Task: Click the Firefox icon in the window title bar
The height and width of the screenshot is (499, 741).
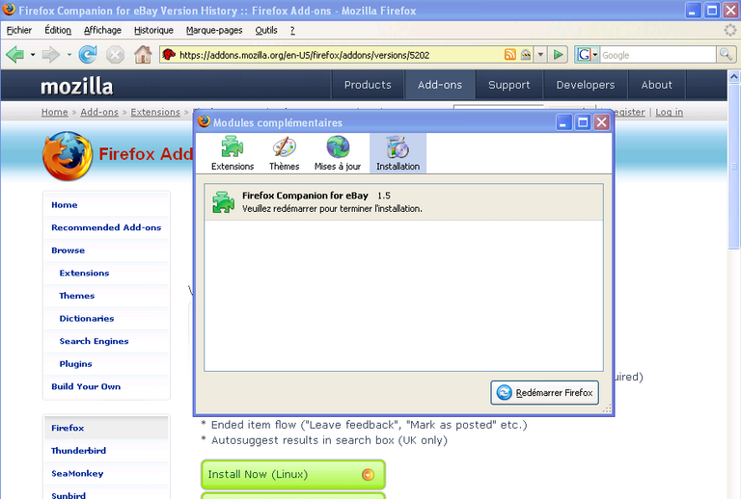Action: pyautogui.click(x=9, y=10)
